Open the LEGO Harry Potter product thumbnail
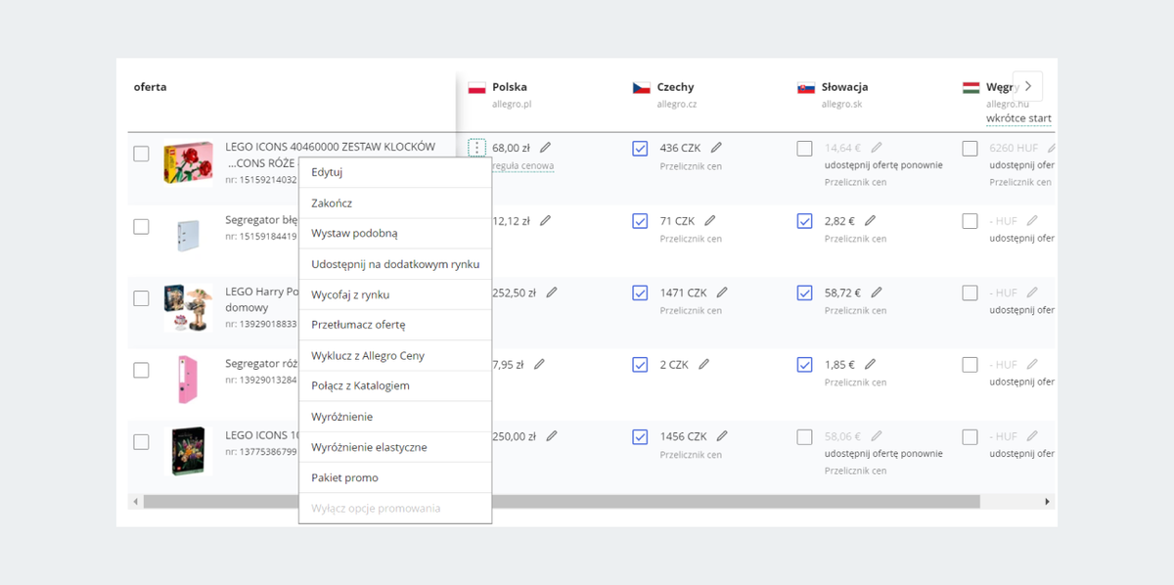This screenshot has width=1174, height=585. (x=188, y=307)
